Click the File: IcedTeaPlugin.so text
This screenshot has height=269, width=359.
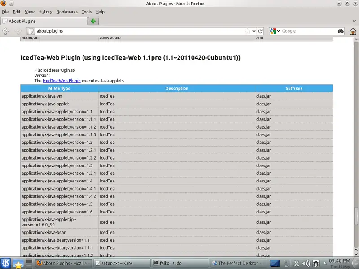coord(55,70)
